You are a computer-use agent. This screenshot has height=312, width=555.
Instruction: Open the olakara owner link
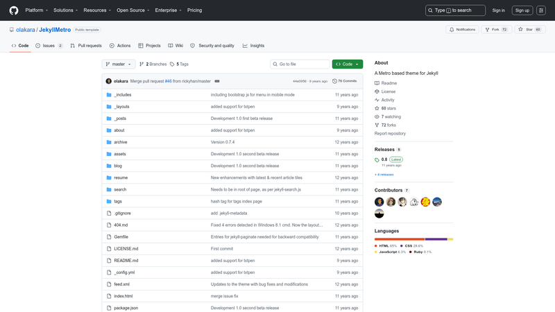click(26, 30)
